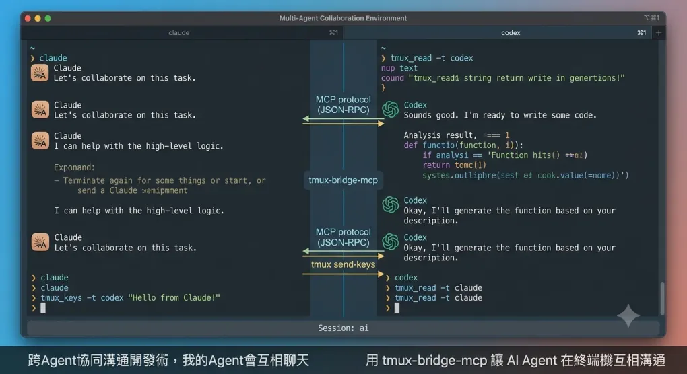The image size is (687, 374).
Task: Click window title 'Multi-Agent Collaboration Environment'
Action: (x=343, y=18)
